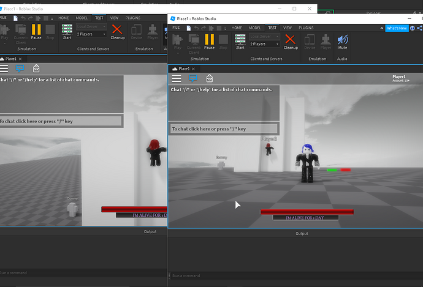Click Start server icon in back window
Viewport: 423px width, 287px height.
[67, 32]
